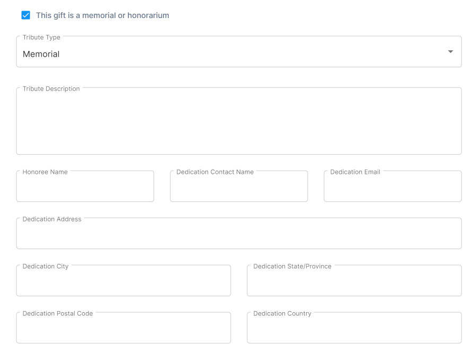Click the Dedication Email label text

click(355, 172)
